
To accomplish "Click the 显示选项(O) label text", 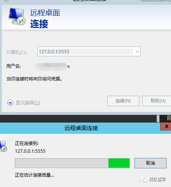I will tap(28, 103).
